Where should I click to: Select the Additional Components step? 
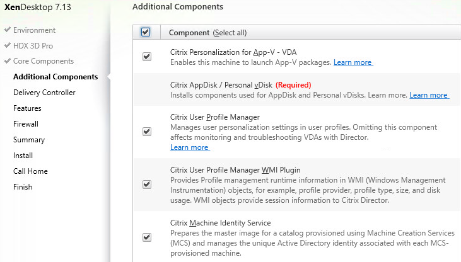coord(55,77)
